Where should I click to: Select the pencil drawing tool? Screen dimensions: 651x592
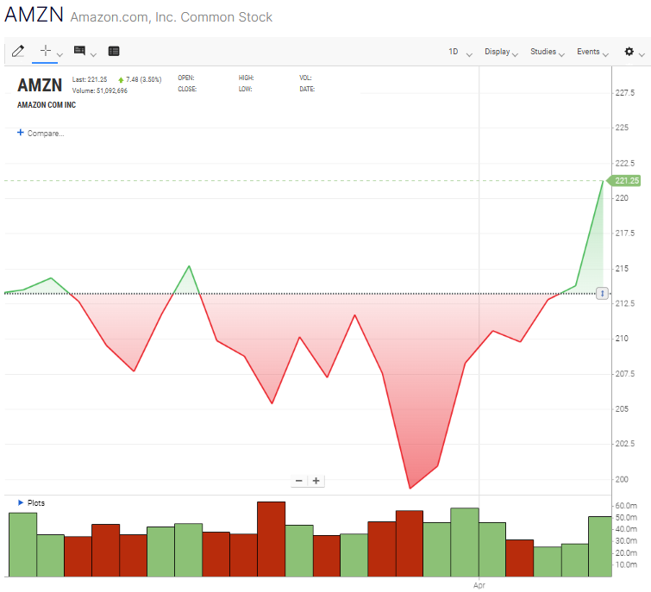pos(18,52)
